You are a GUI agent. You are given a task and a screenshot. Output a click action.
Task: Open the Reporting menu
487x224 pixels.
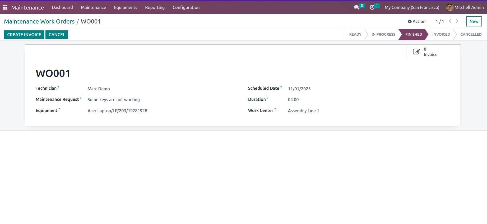(155, 7)
